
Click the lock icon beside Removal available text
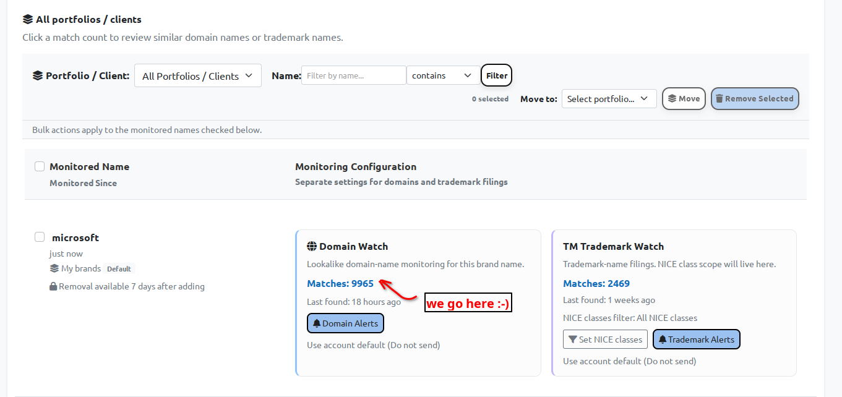[53, 287]
